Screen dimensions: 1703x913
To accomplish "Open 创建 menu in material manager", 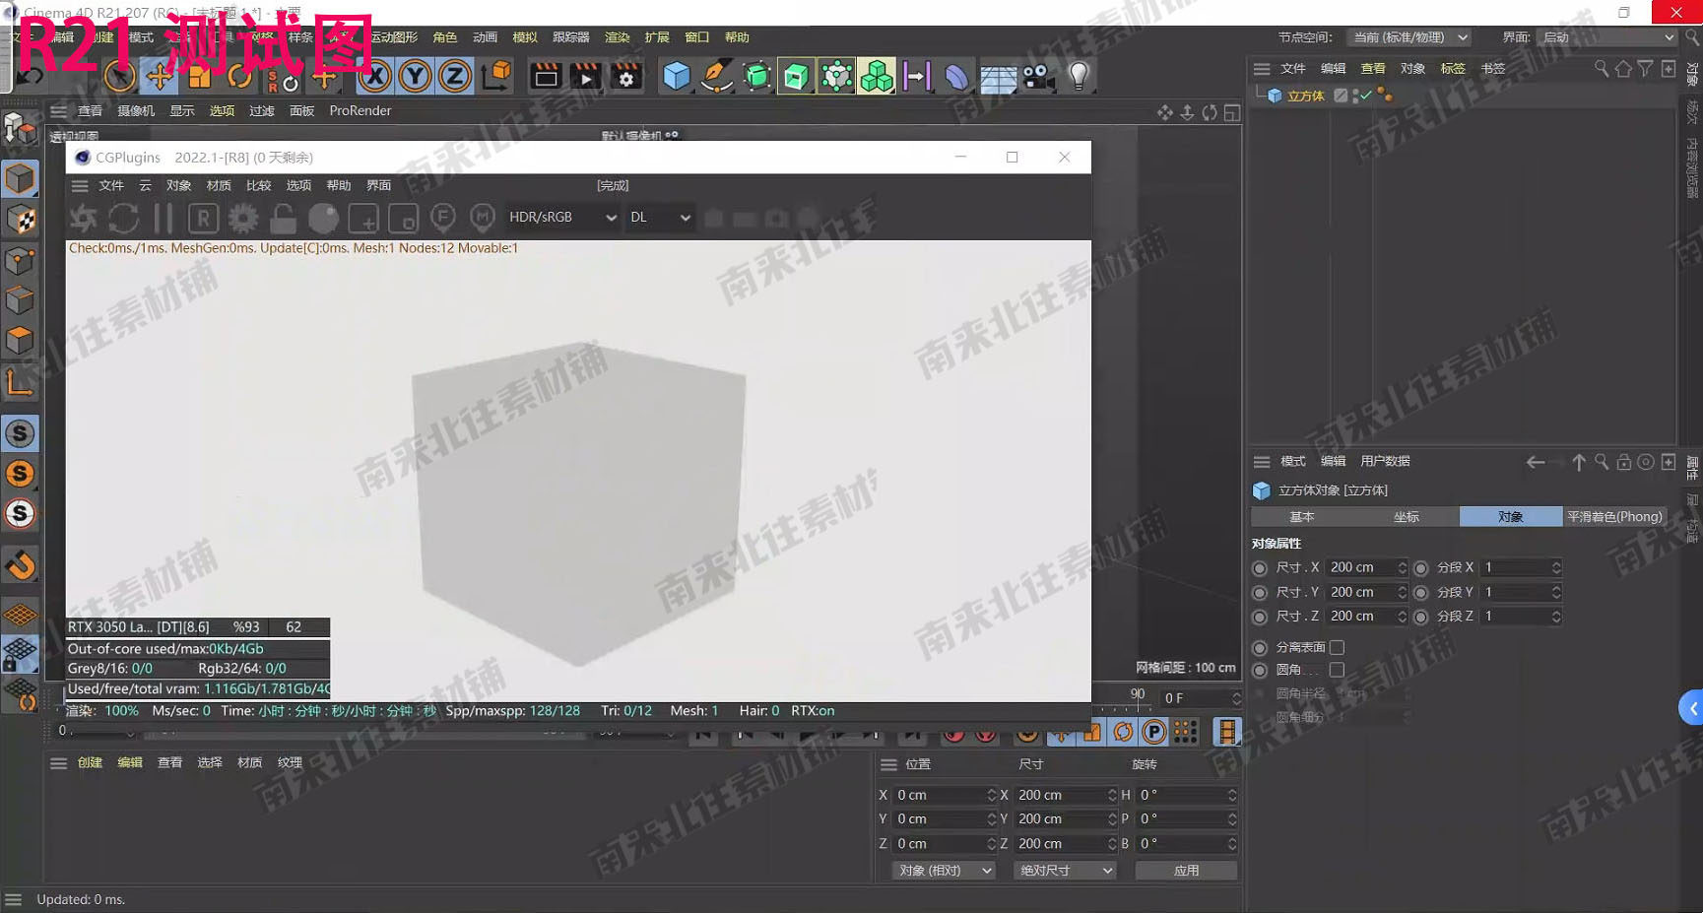I will [90, 763].
